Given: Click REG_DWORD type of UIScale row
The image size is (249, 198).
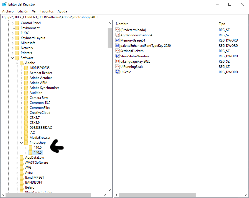Looking at the screenshot, I should click(228, 72).
